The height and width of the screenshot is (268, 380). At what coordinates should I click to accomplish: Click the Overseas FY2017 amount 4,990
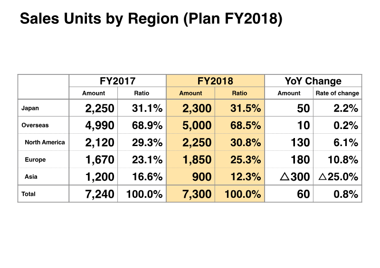click(100, 126)
